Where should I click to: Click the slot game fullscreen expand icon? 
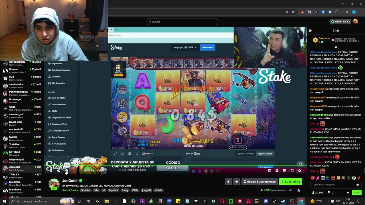click(115, 154)
